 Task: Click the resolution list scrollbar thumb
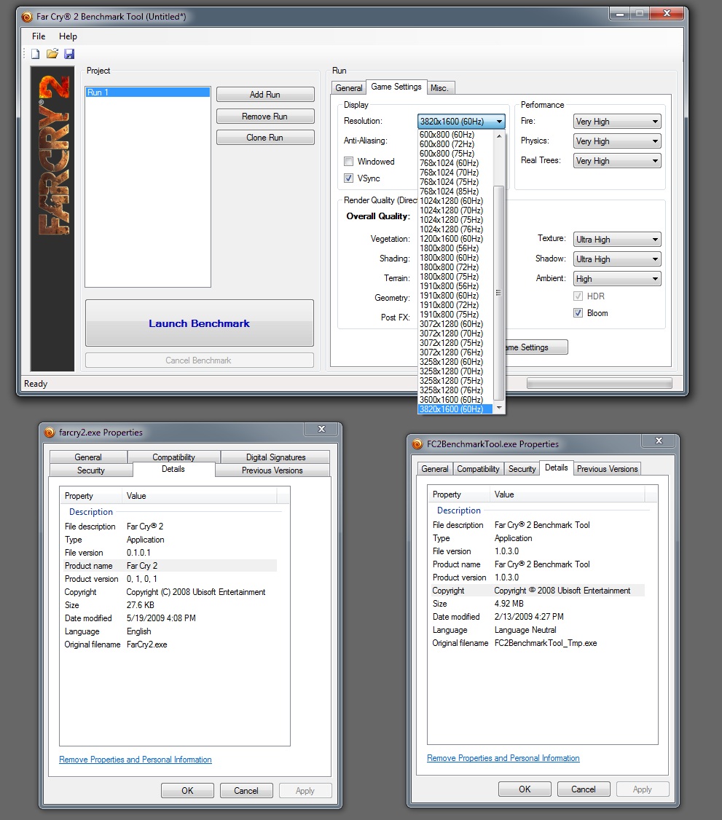click(498, 293)
